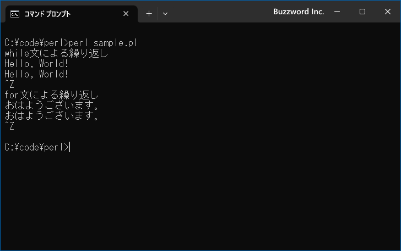Click the for文による繰り返し output line
401x251 pixels.
coord(51,95)
